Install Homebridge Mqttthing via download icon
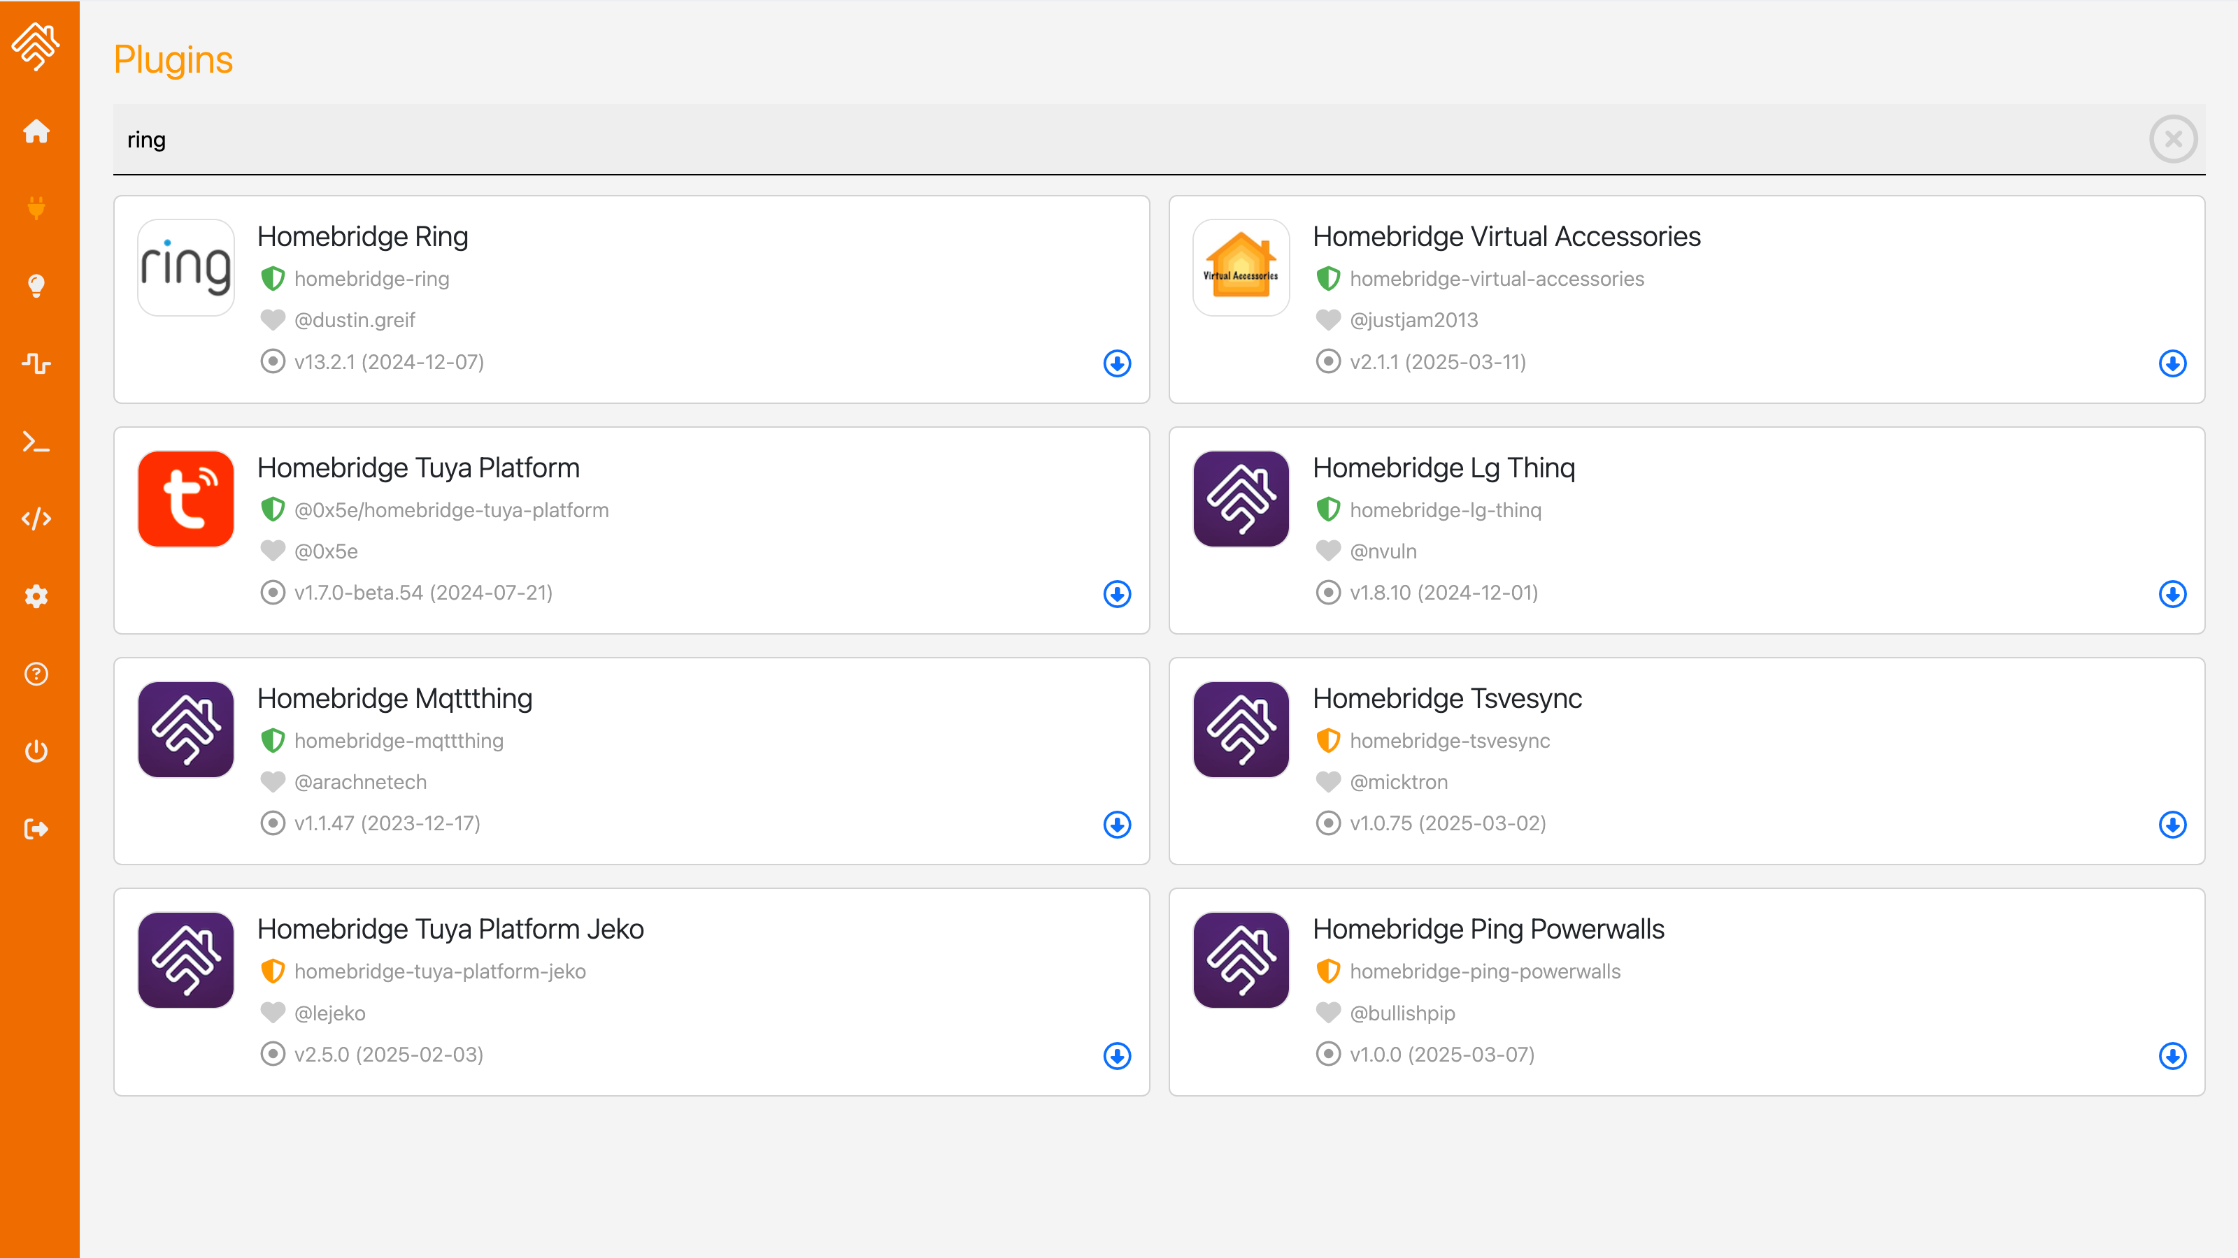 pyautogui.click(x=1118, y=824)
